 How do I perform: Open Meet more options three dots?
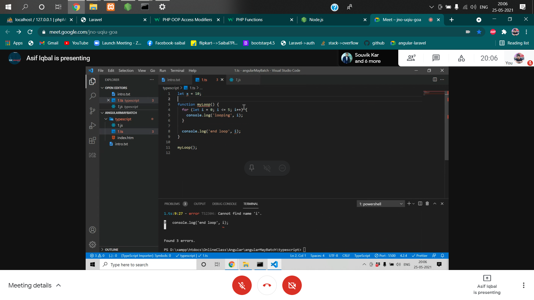point(523,285)
